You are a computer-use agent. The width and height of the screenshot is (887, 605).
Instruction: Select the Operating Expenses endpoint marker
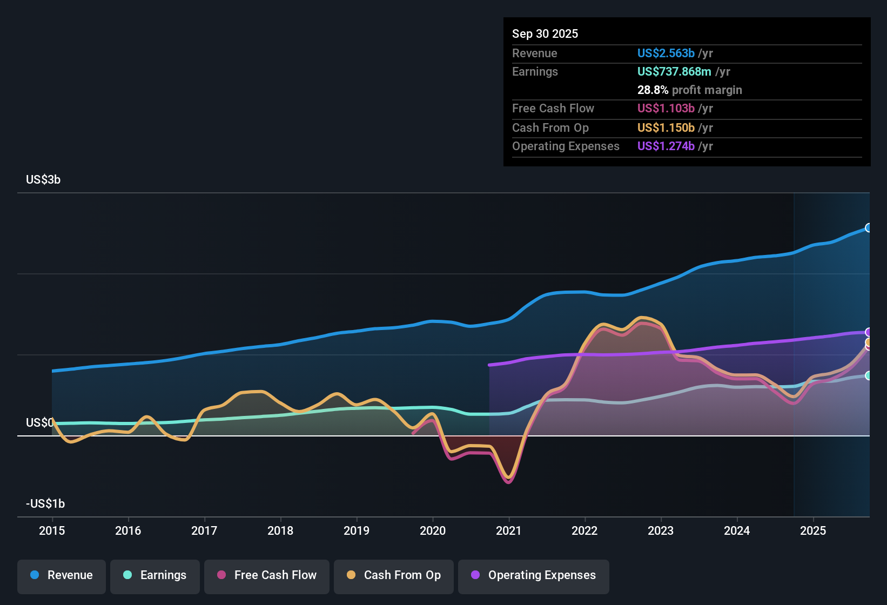point(868,332)
